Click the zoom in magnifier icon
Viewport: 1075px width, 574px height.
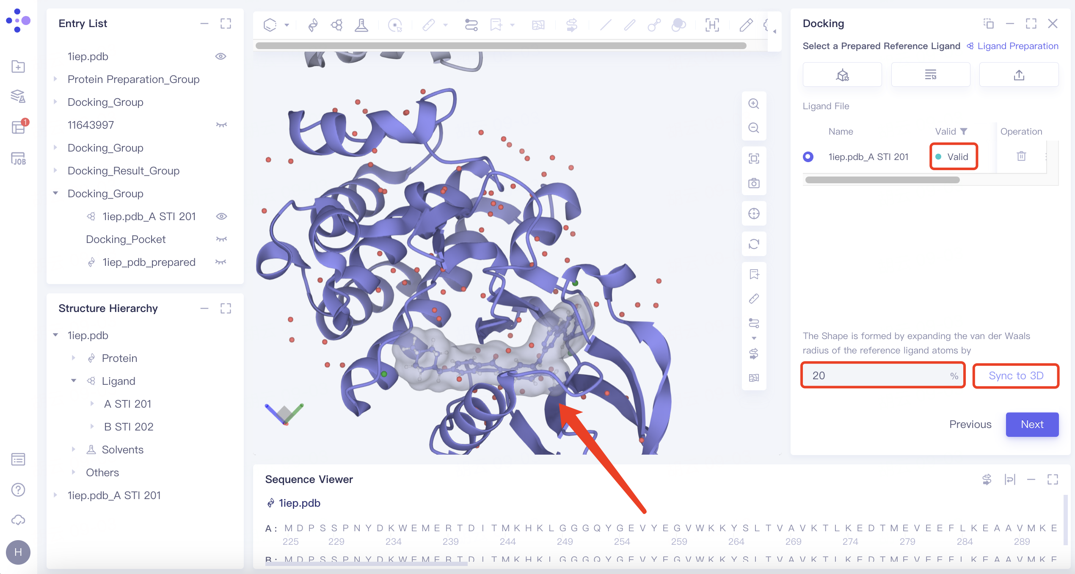pos(754,104)
